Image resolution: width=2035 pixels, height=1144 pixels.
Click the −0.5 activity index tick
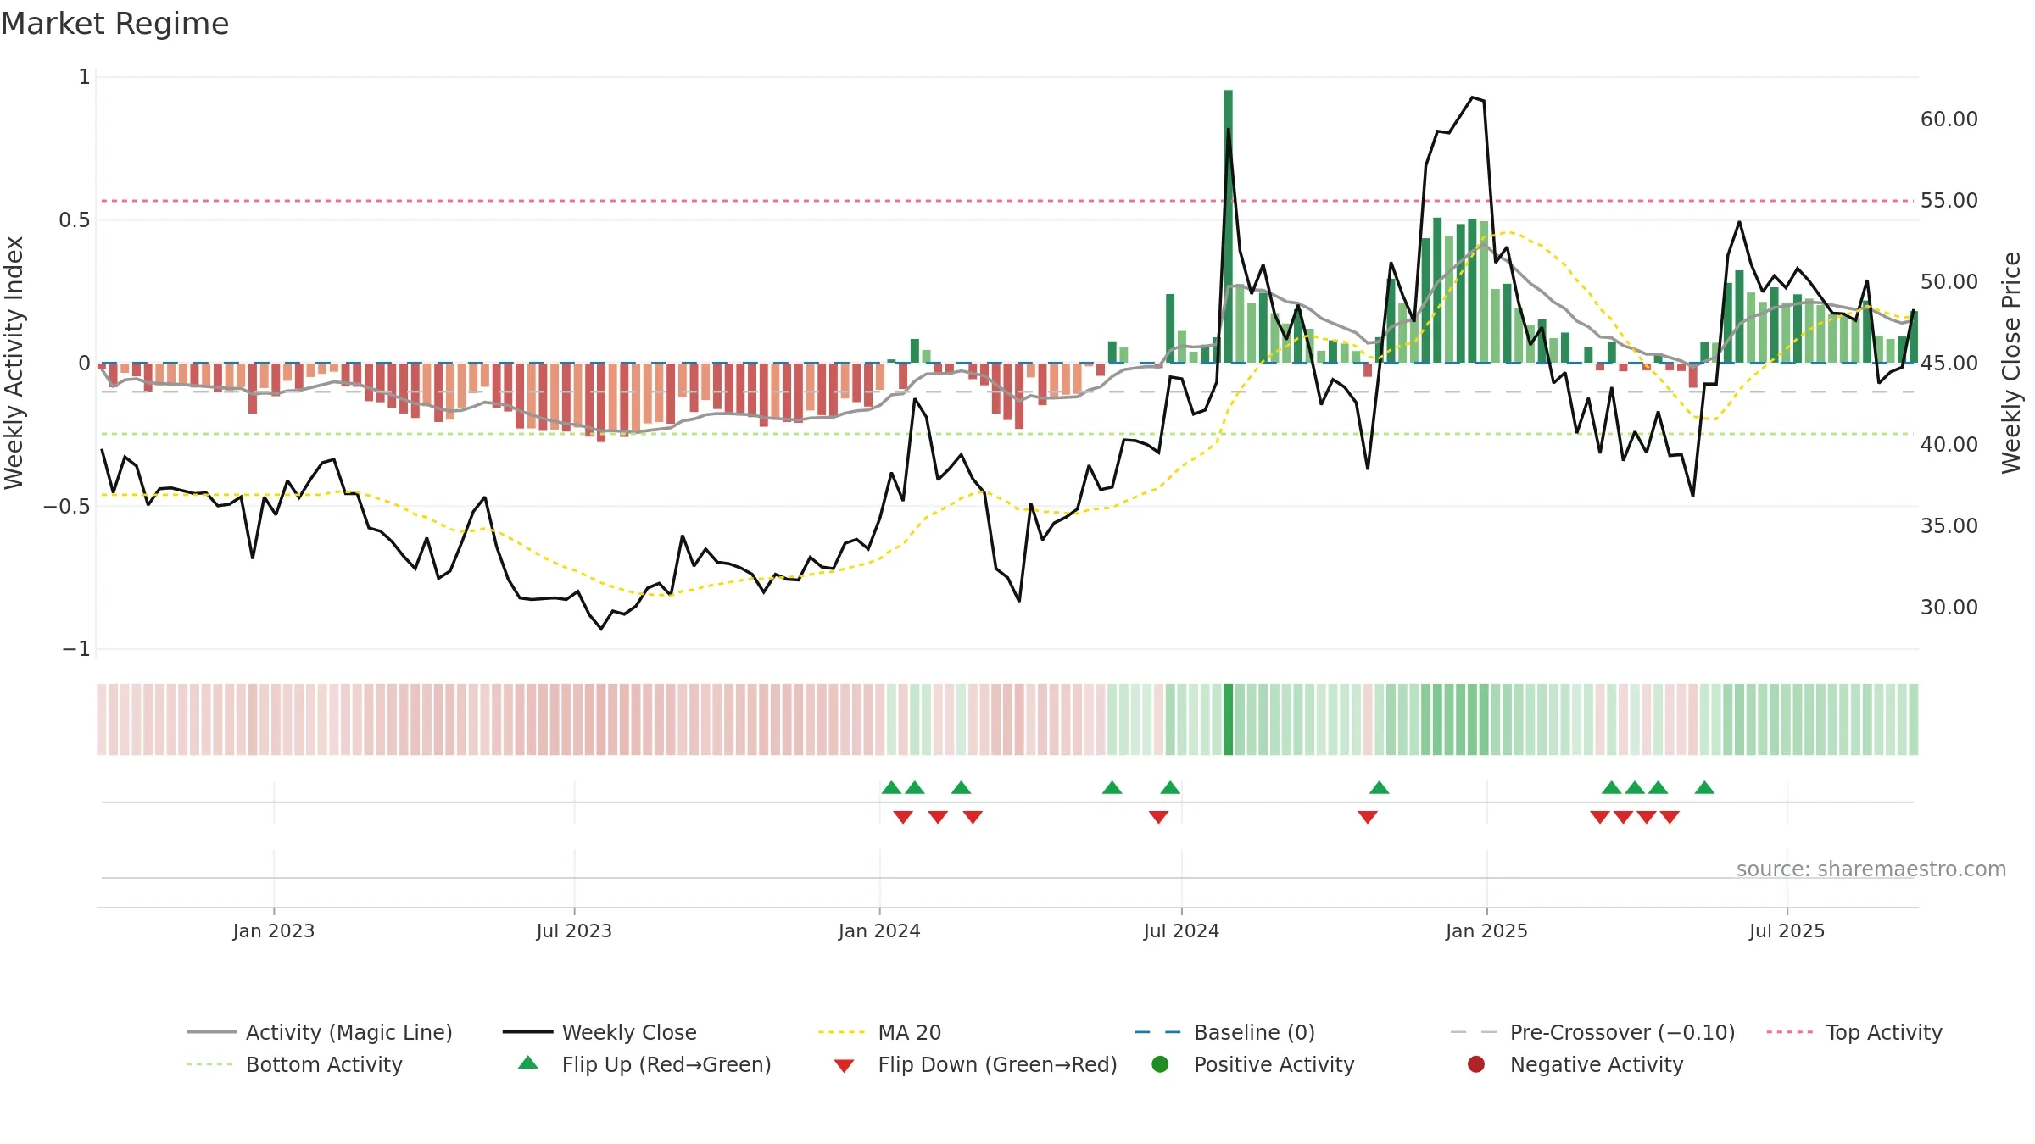(x=66, y=507)
